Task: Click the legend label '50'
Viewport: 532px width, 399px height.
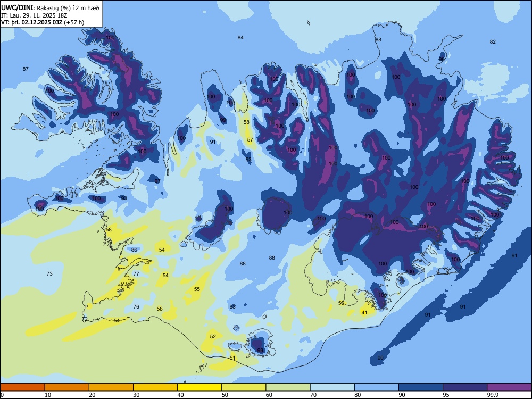Action: (x=225, y=395)
